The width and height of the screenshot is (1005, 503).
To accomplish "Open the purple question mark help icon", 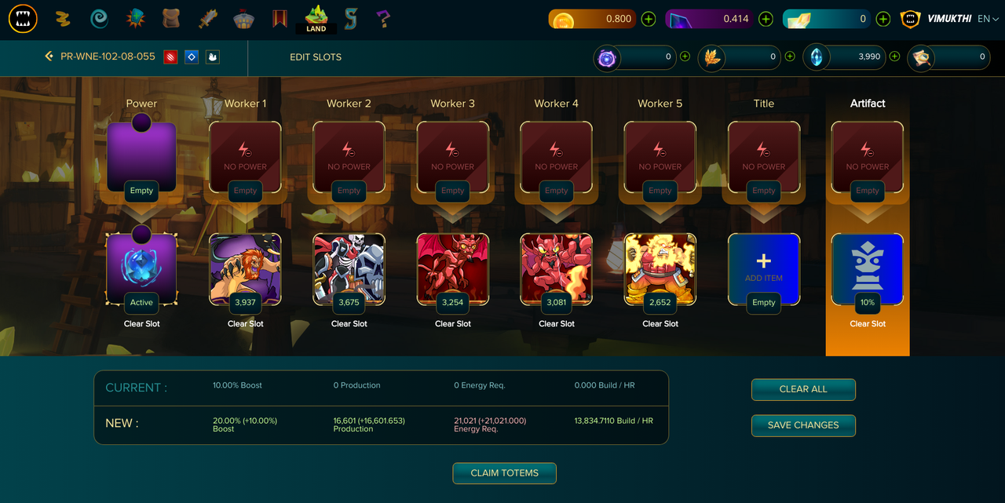I will tap(383, 18).
